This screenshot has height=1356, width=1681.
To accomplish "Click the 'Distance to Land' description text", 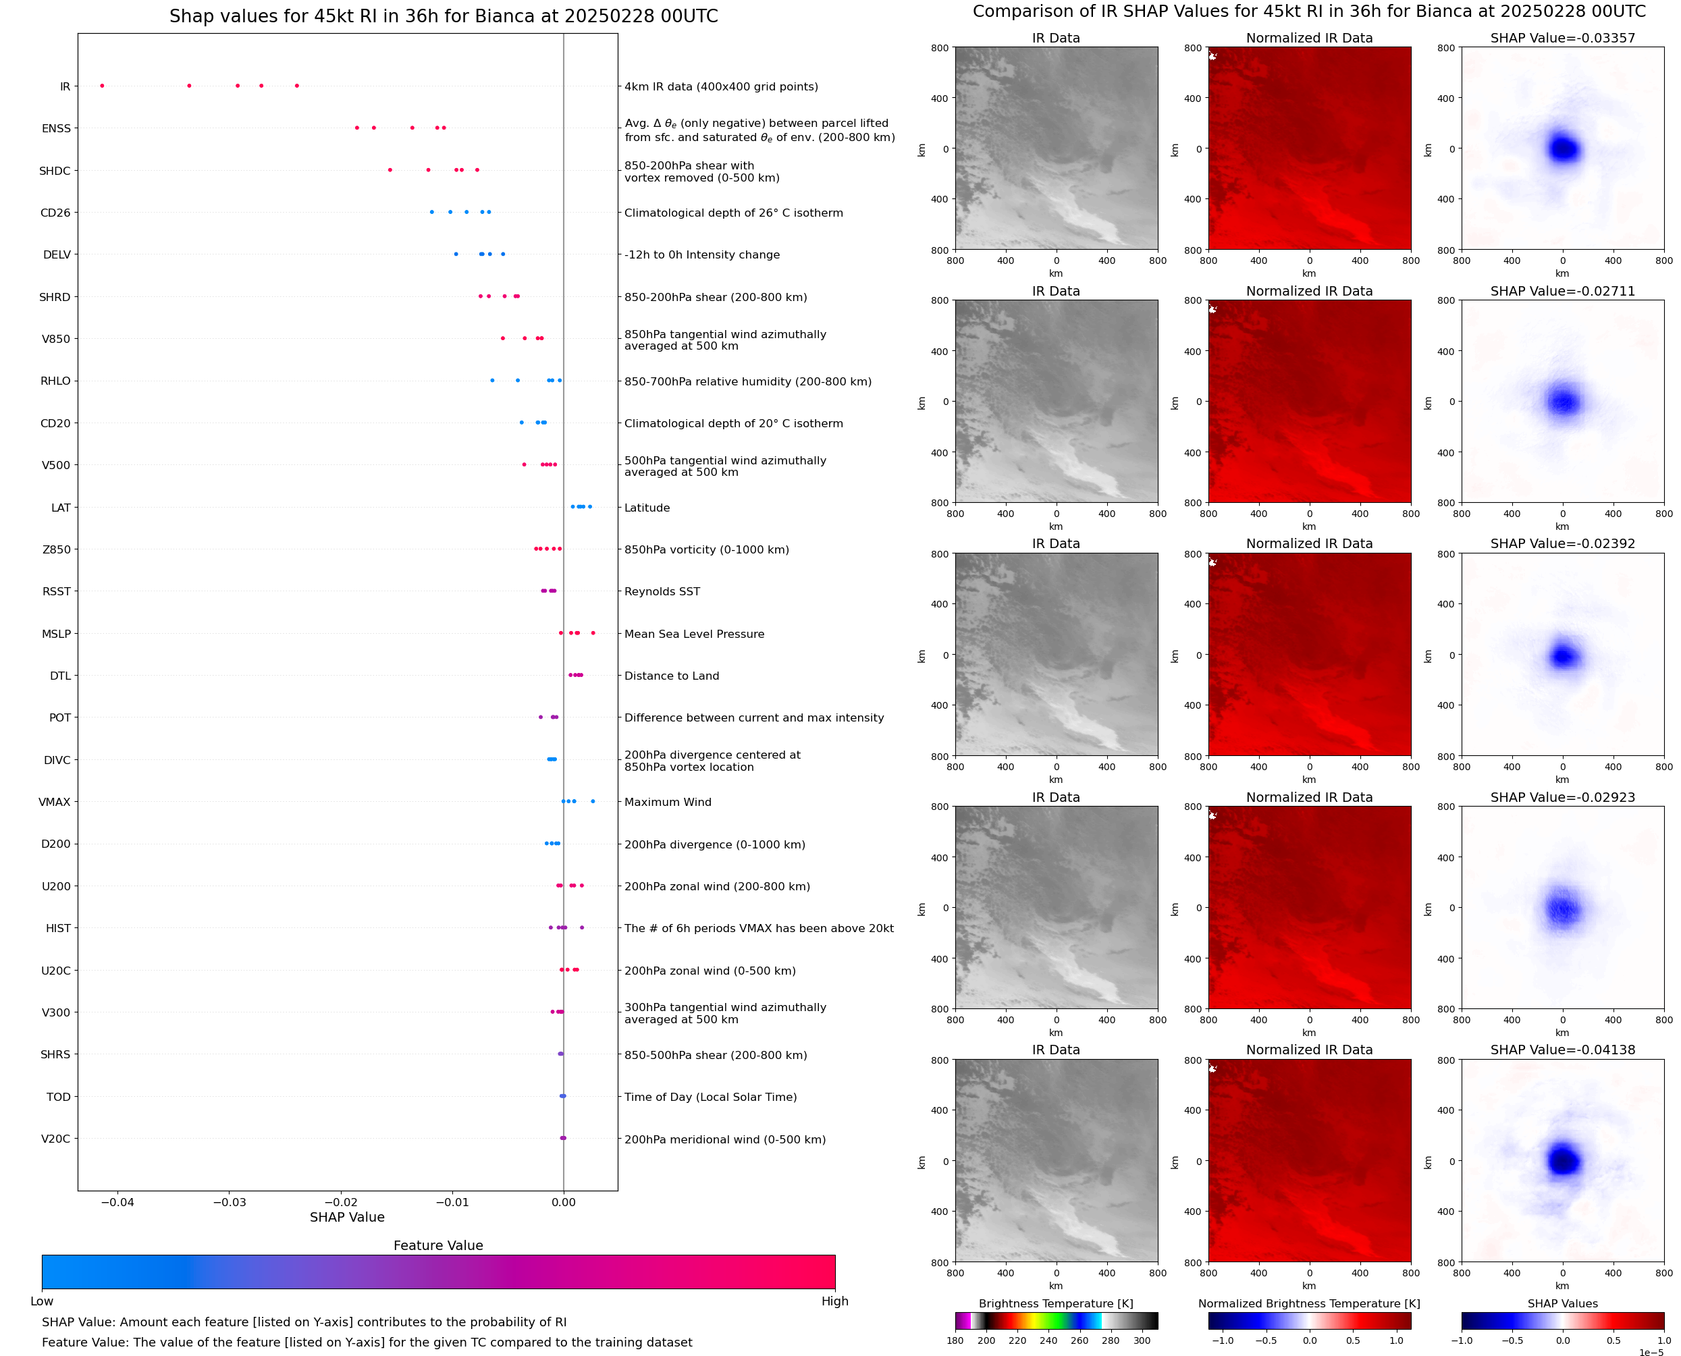I will pos(671,676).
